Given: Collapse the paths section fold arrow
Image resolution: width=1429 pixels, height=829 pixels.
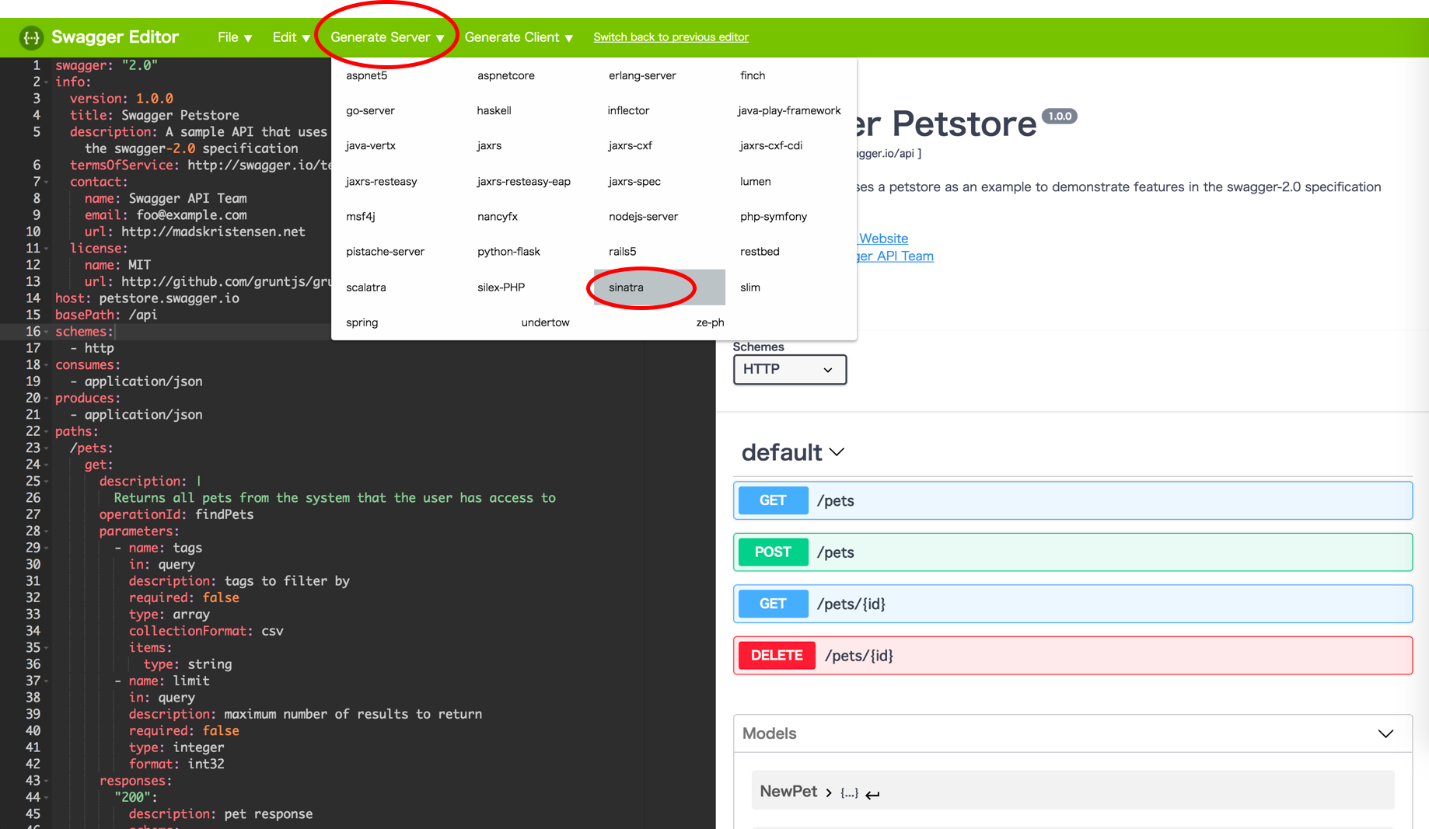Looking at the screenshot, I should 47,431.
